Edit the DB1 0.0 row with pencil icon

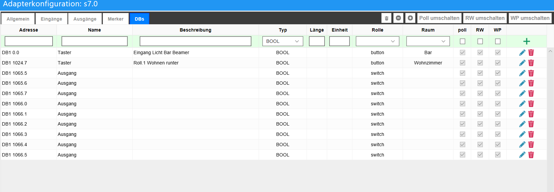point(522,52)
